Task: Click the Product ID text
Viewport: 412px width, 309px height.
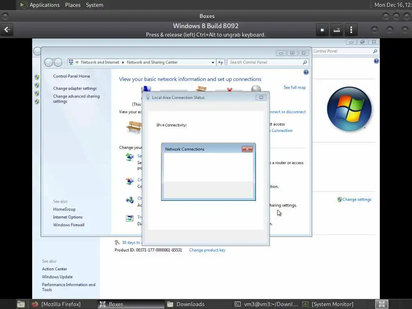Action: pos(148,250)
